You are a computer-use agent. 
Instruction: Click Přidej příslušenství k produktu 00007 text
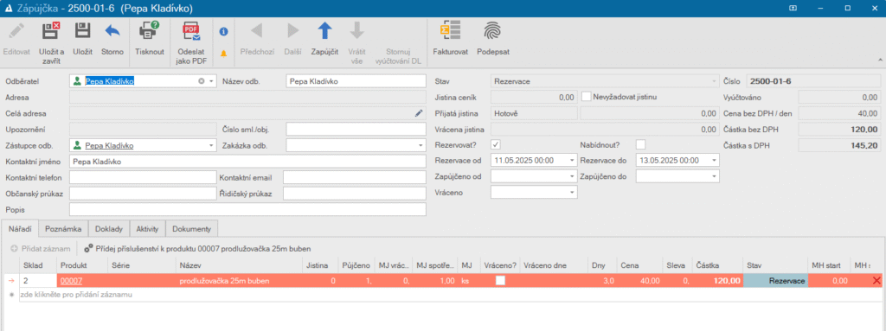coord(203,249)
